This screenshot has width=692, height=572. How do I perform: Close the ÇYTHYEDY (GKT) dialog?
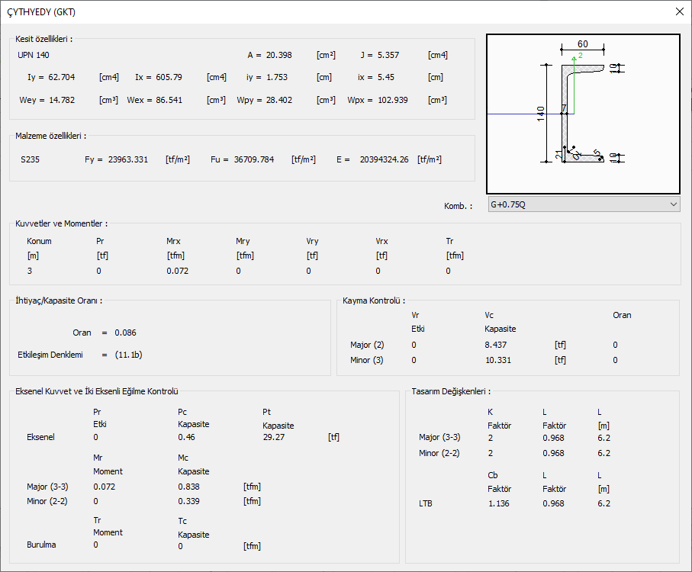coord(679,11)
